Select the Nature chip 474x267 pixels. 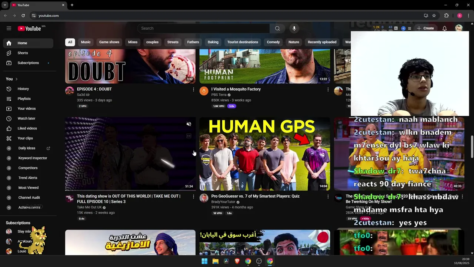[x=294, y=42]
